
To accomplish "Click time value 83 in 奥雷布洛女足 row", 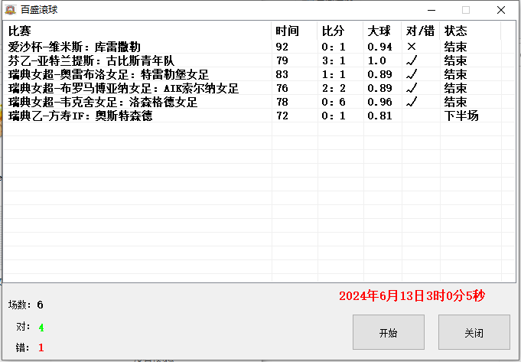I will 282,74.
